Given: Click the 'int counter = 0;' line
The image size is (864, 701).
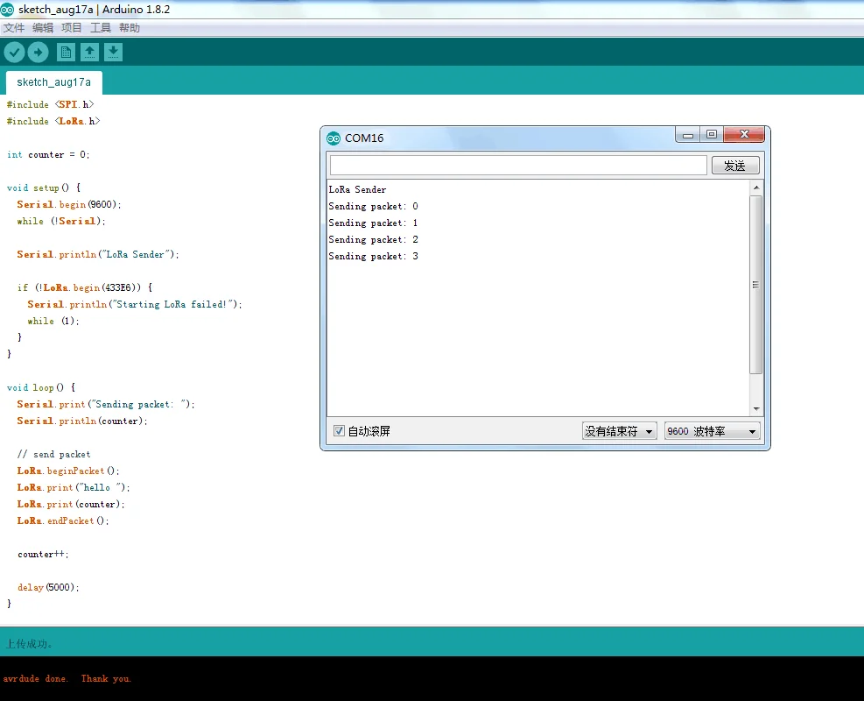Looking at the screenshot, I should tap(48, 154).
